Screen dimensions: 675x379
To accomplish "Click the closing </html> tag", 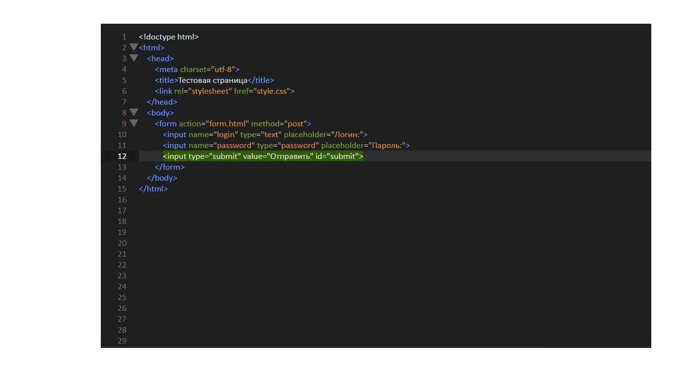I will 153,189.
